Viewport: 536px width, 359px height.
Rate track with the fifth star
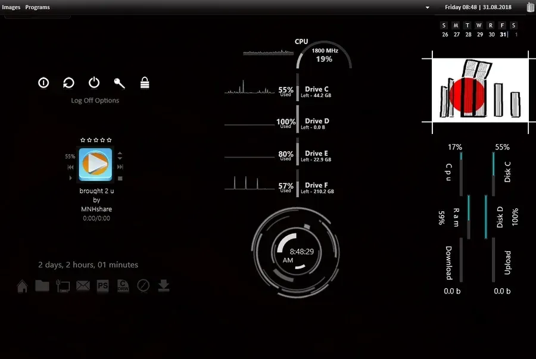[x=109, y=140]
